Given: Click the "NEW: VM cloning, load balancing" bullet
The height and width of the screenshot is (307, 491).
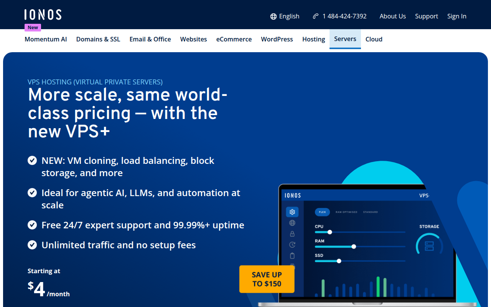Looking at the screenshot, I should pyautogui.click(x=128, y=167).
